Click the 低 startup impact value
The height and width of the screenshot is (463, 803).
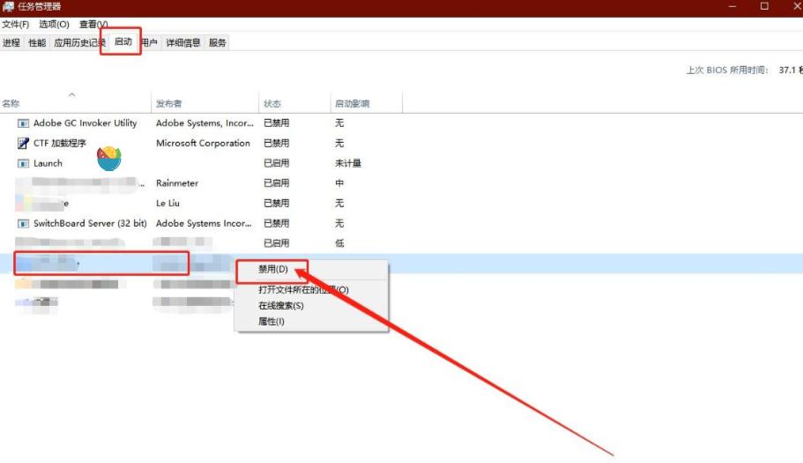click(339, 243)
